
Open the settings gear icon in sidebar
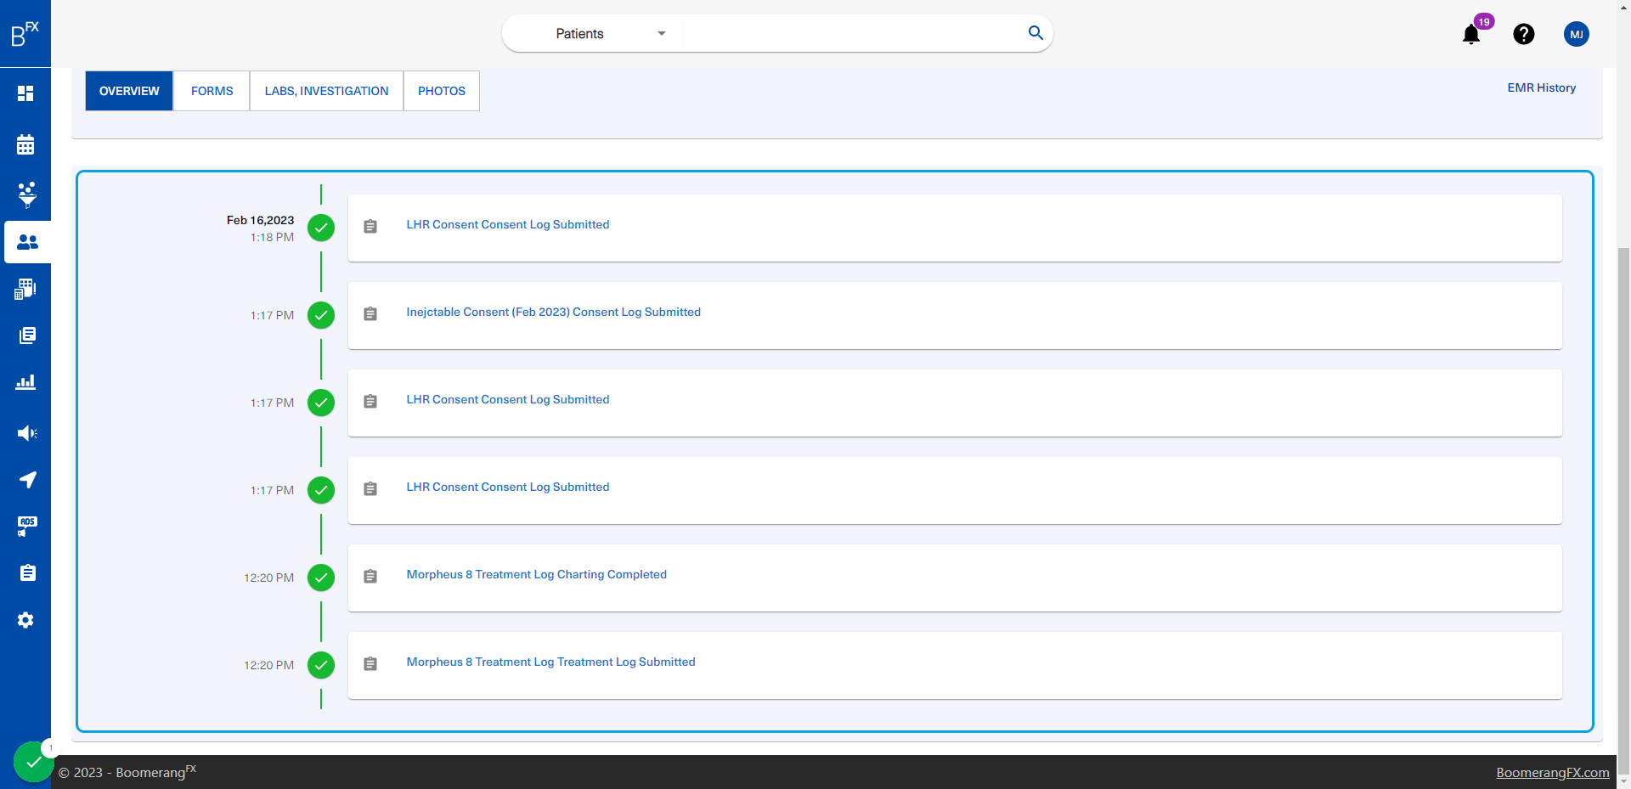[25, 620]
